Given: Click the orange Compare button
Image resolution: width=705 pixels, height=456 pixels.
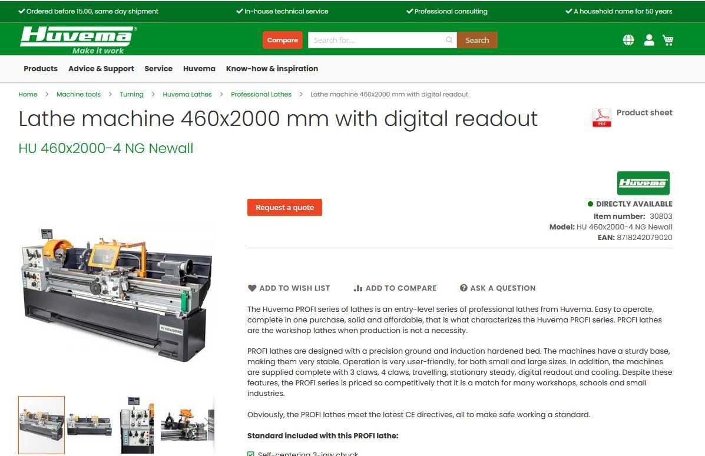Looking at the screenshot, I should click(282, 40).
